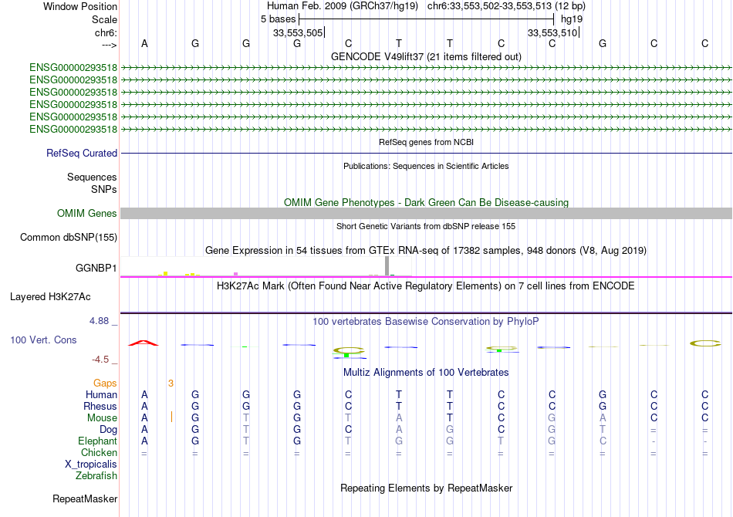Select the Rhesus alignment row label
733x517 pixels.
point(100,406)
